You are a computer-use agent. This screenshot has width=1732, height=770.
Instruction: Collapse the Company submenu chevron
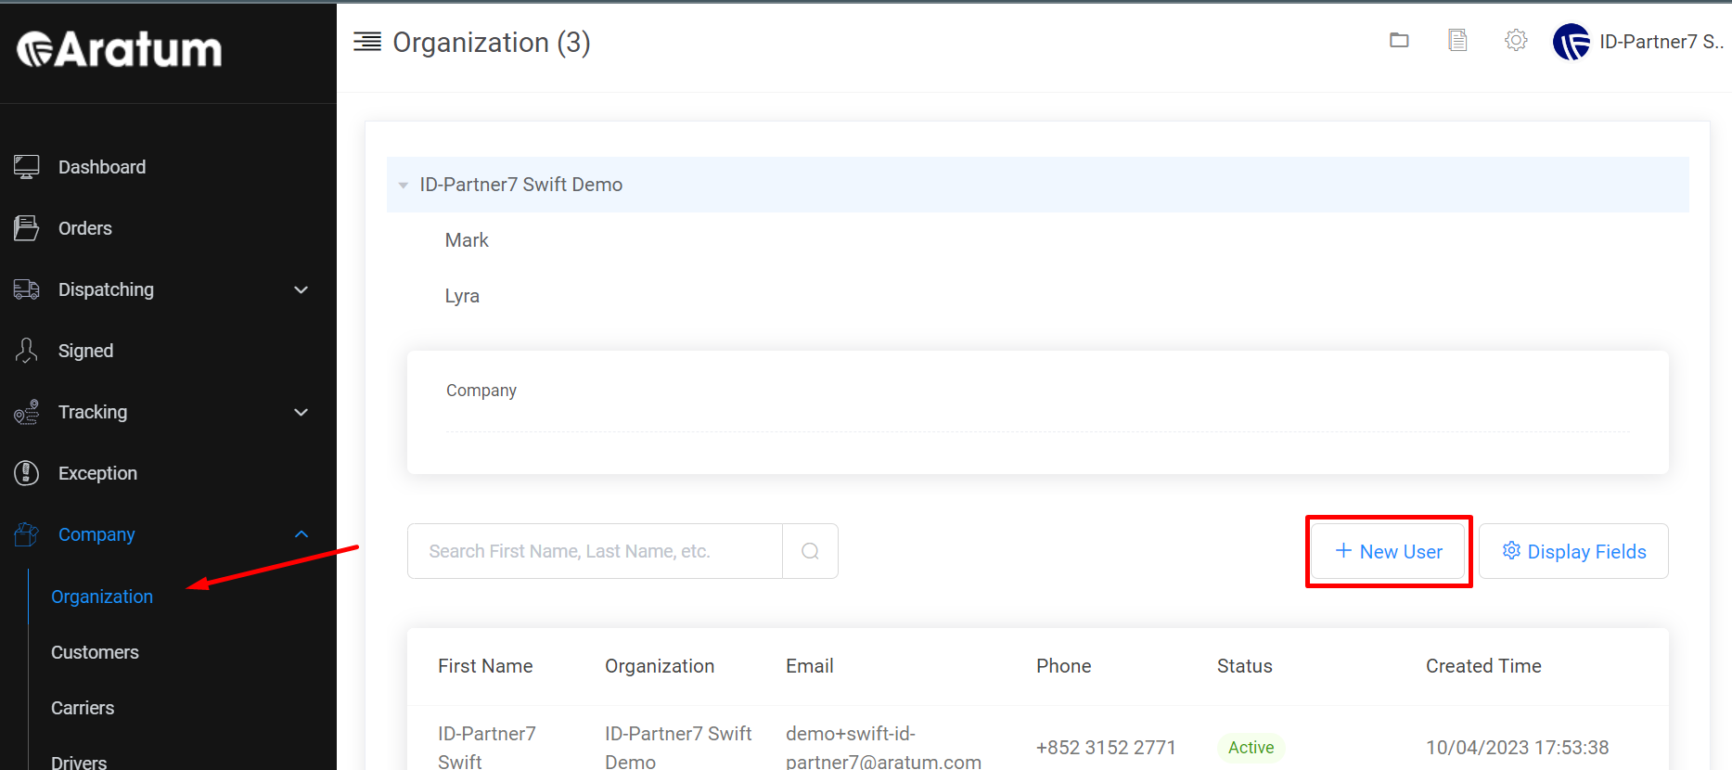pyautogui.click(x=301, y=534)
